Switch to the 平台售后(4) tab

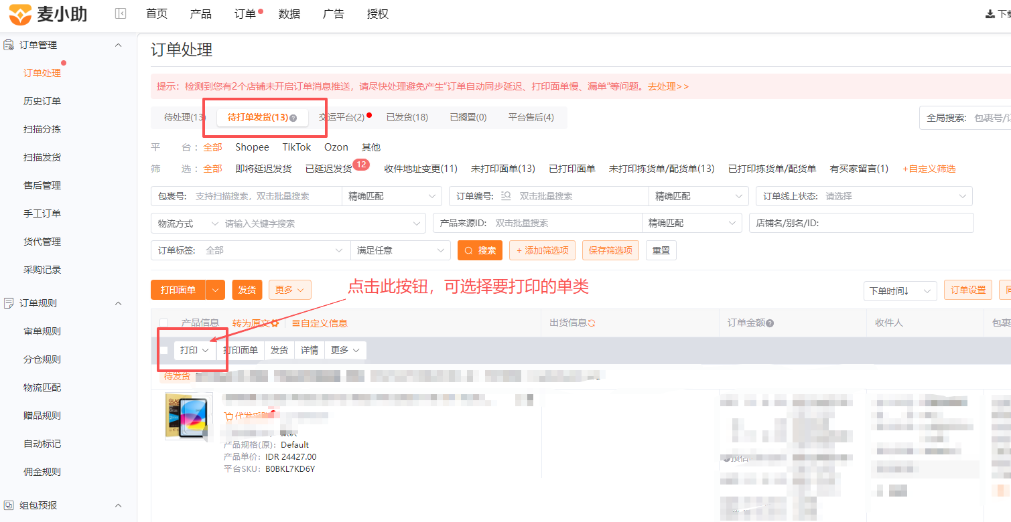531,117
